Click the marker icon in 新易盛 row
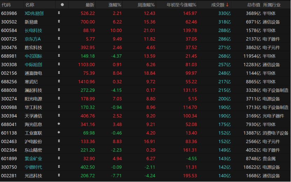 click(59, 21)
